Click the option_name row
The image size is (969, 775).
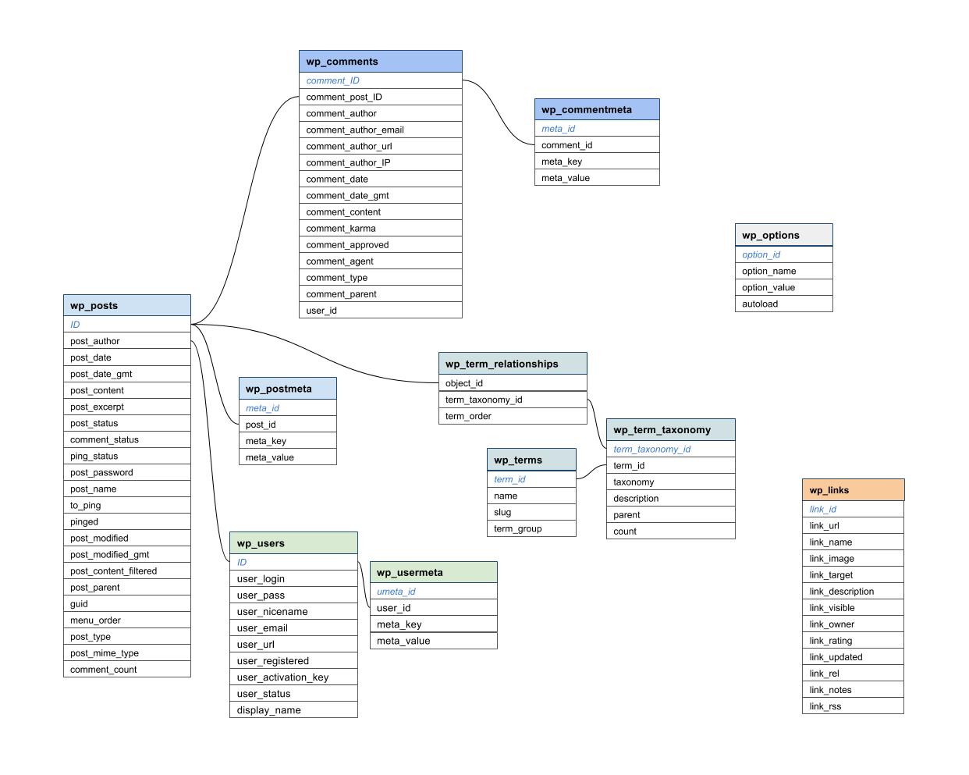click(x=783, y=271)
